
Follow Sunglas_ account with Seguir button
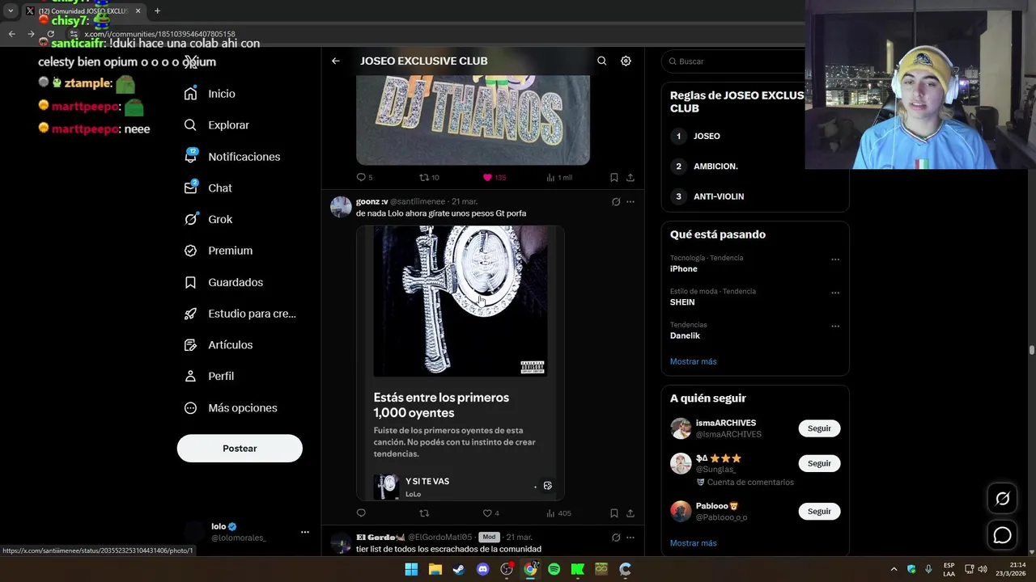(819, 463)
